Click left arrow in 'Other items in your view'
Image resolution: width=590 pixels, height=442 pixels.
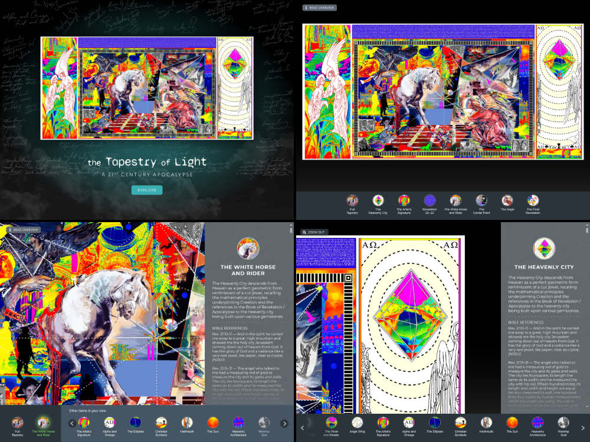(72, 423)
